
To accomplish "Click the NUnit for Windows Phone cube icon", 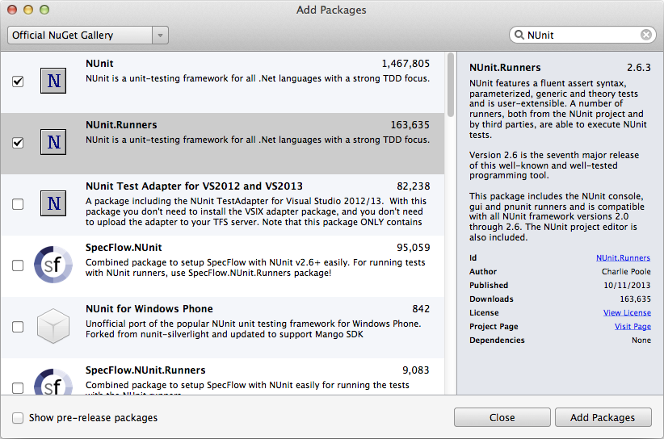I will (53, 326).
